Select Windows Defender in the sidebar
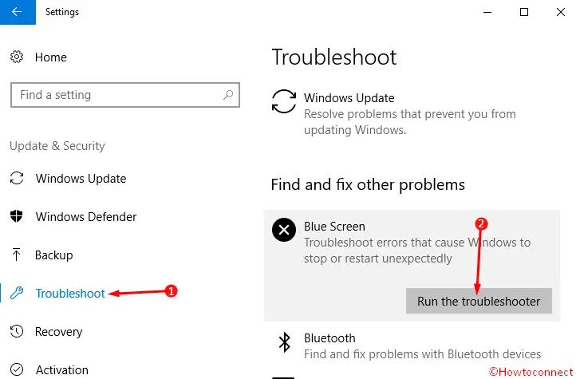The image size is (576, 379). point(86,217)
